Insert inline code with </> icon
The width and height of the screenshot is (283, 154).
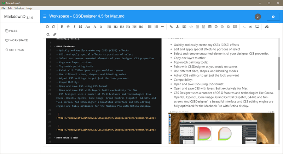pos(191,26)
